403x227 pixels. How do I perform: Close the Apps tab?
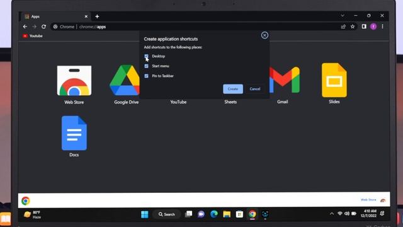pyautogui.click(x=86, y=16)
